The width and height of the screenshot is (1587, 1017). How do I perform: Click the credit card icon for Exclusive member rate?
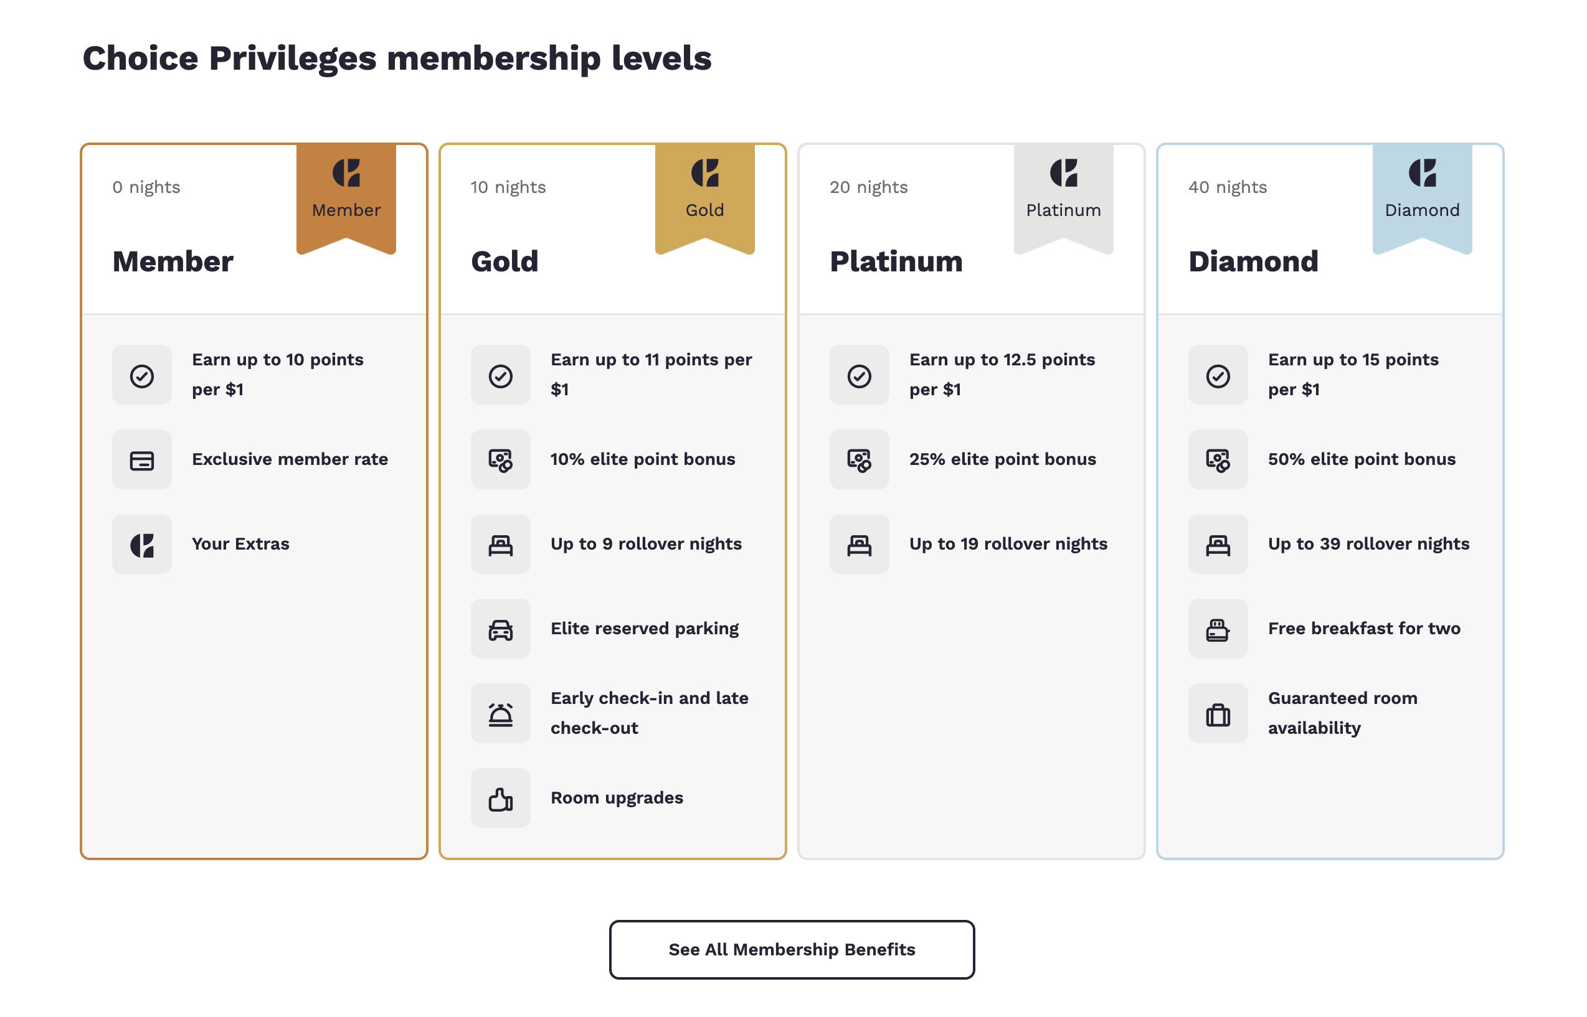(x=142, y=459)
